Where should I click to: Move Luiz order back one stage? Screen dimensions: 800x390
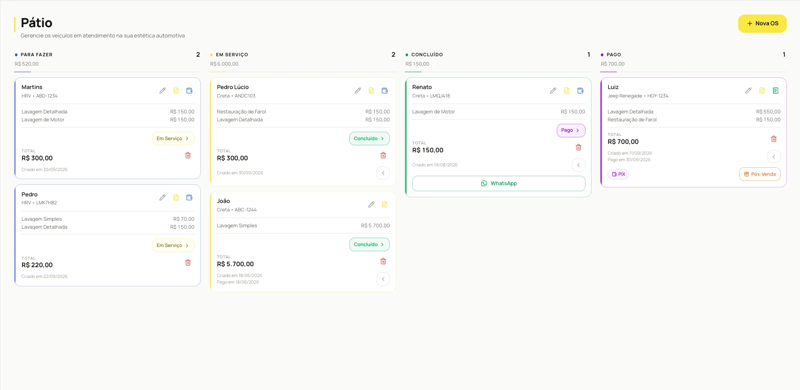tap(774, 157)
